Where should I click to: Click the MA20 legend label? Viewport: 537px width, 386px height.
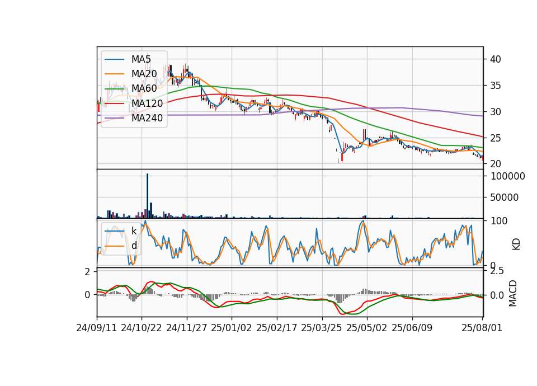tap(144, 74)
